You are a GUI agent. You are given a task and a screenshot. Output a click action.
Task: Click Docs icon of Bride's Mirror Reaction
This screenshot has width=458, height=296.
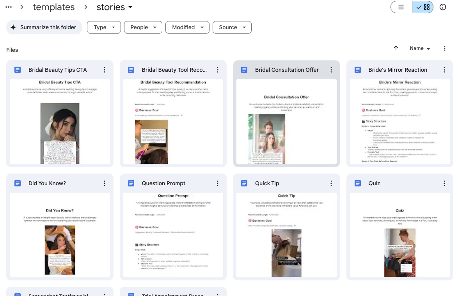357,70
